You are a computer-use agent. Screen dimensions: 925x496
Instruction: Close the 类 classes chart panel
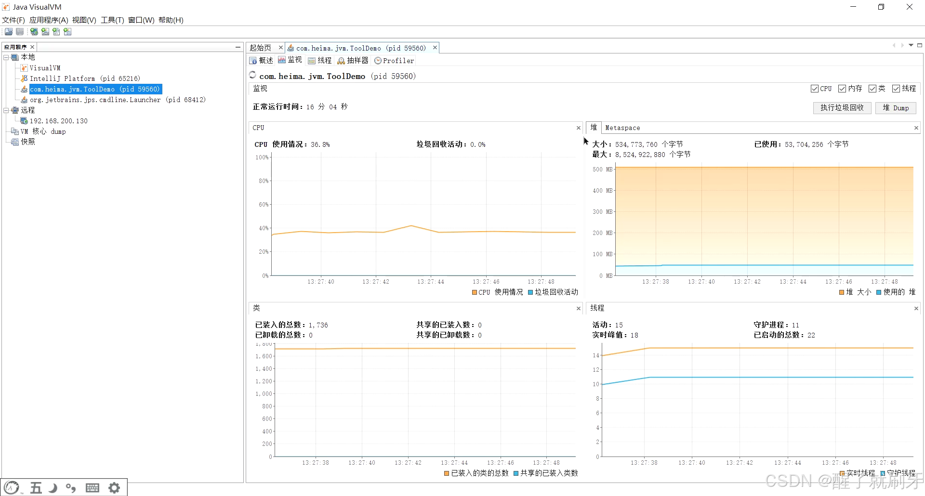(579, 309)
